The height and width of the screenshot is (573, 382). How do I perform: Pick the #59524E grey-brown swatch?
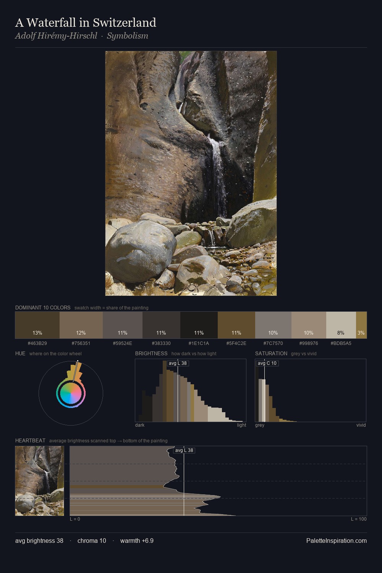pos(123,325)
